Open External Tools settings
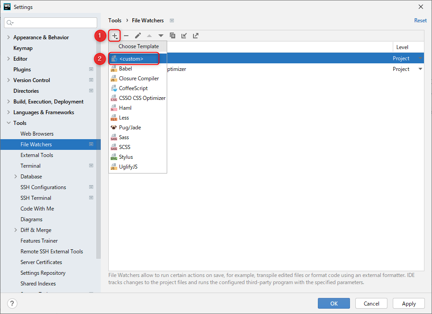This screenshot has height=314, width=432. (x=37, y=155)
